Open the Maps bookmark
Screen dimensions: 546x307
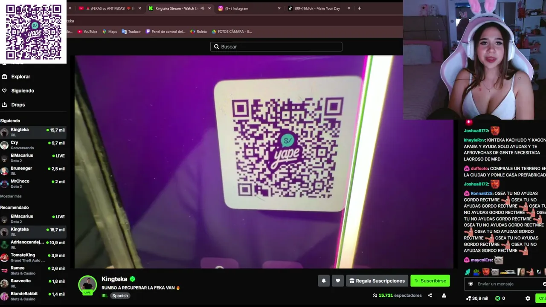[110, 32]
